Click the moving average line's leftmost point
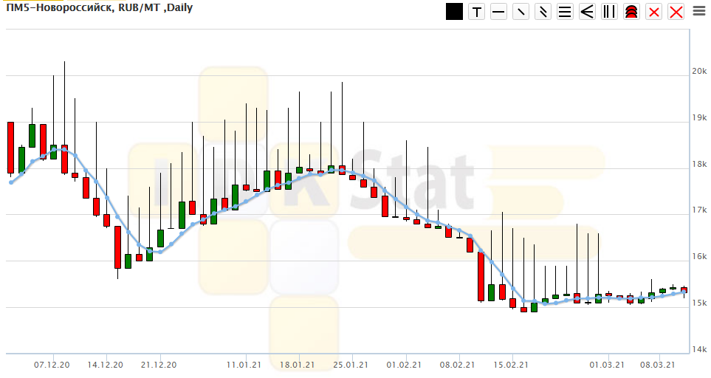The height and width of the screenshot is (378, 711). tap(10, 182)
